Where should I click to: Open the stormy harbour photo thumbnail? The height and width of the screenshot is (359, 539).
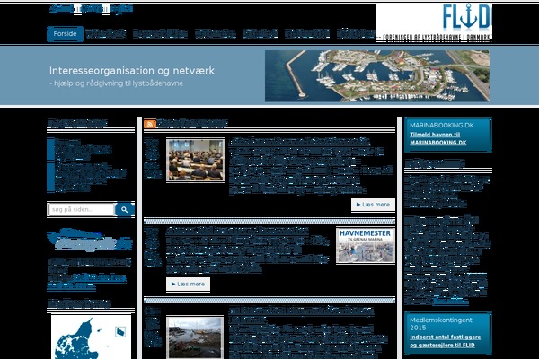click(195, 337)
